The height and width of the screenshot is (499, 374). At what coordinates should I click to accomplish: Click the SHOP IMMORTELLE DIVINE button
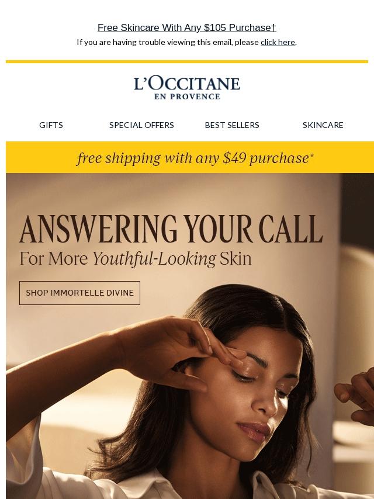[79, 293]
